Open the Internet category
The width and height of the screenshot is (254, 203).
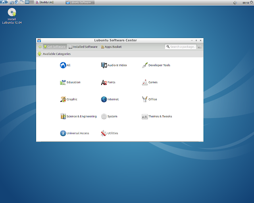click(x=110, y=99)
